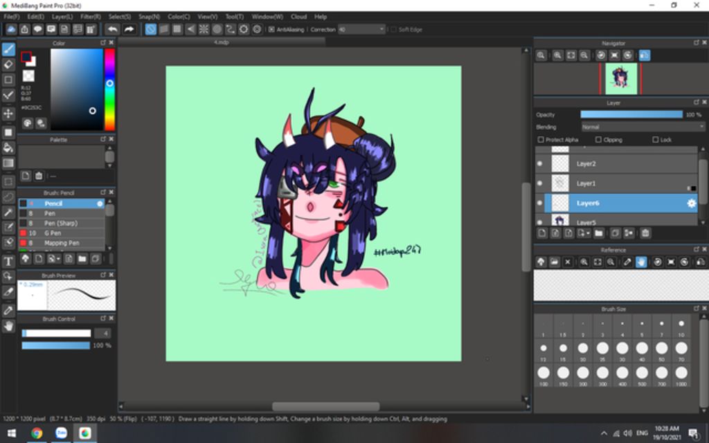This screenshot has width=709, height=443.
Task: Select the Eraser tool
Action: pos(8,64)
